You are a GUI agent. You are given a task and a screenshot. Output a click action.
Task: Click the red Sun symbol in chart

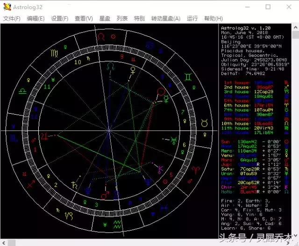point(161,92)
